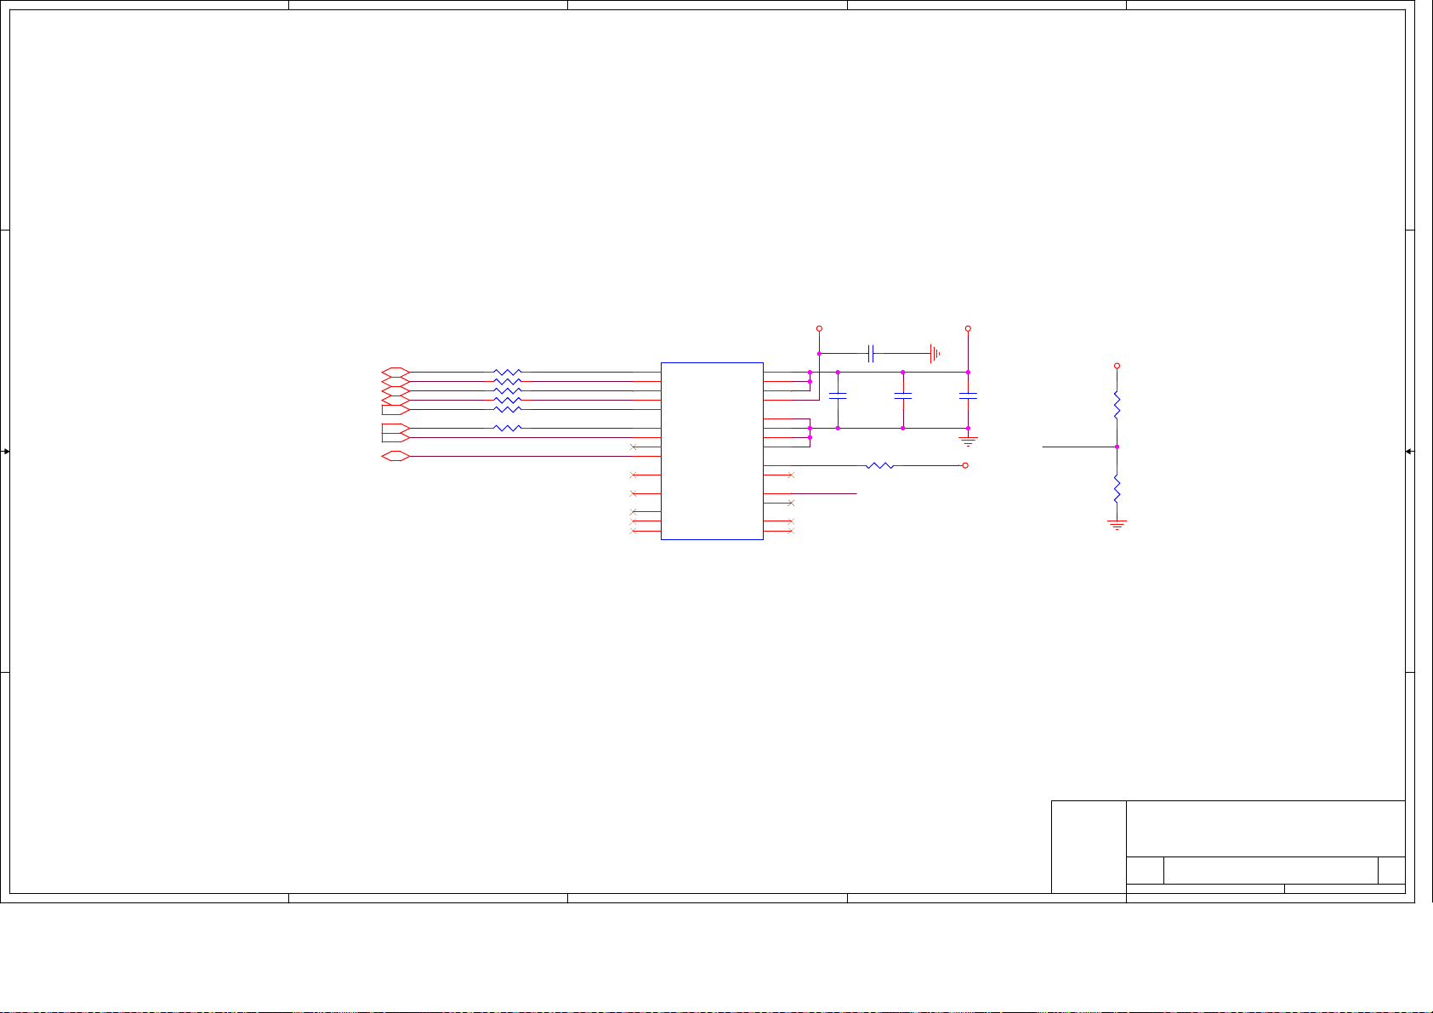Click the lowest isolated port symbol on left

point(395,457)
